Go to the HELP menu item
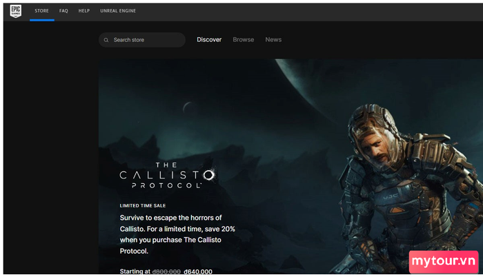 tap(83, 11)
